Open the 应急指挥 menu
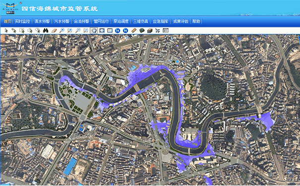 160,21
